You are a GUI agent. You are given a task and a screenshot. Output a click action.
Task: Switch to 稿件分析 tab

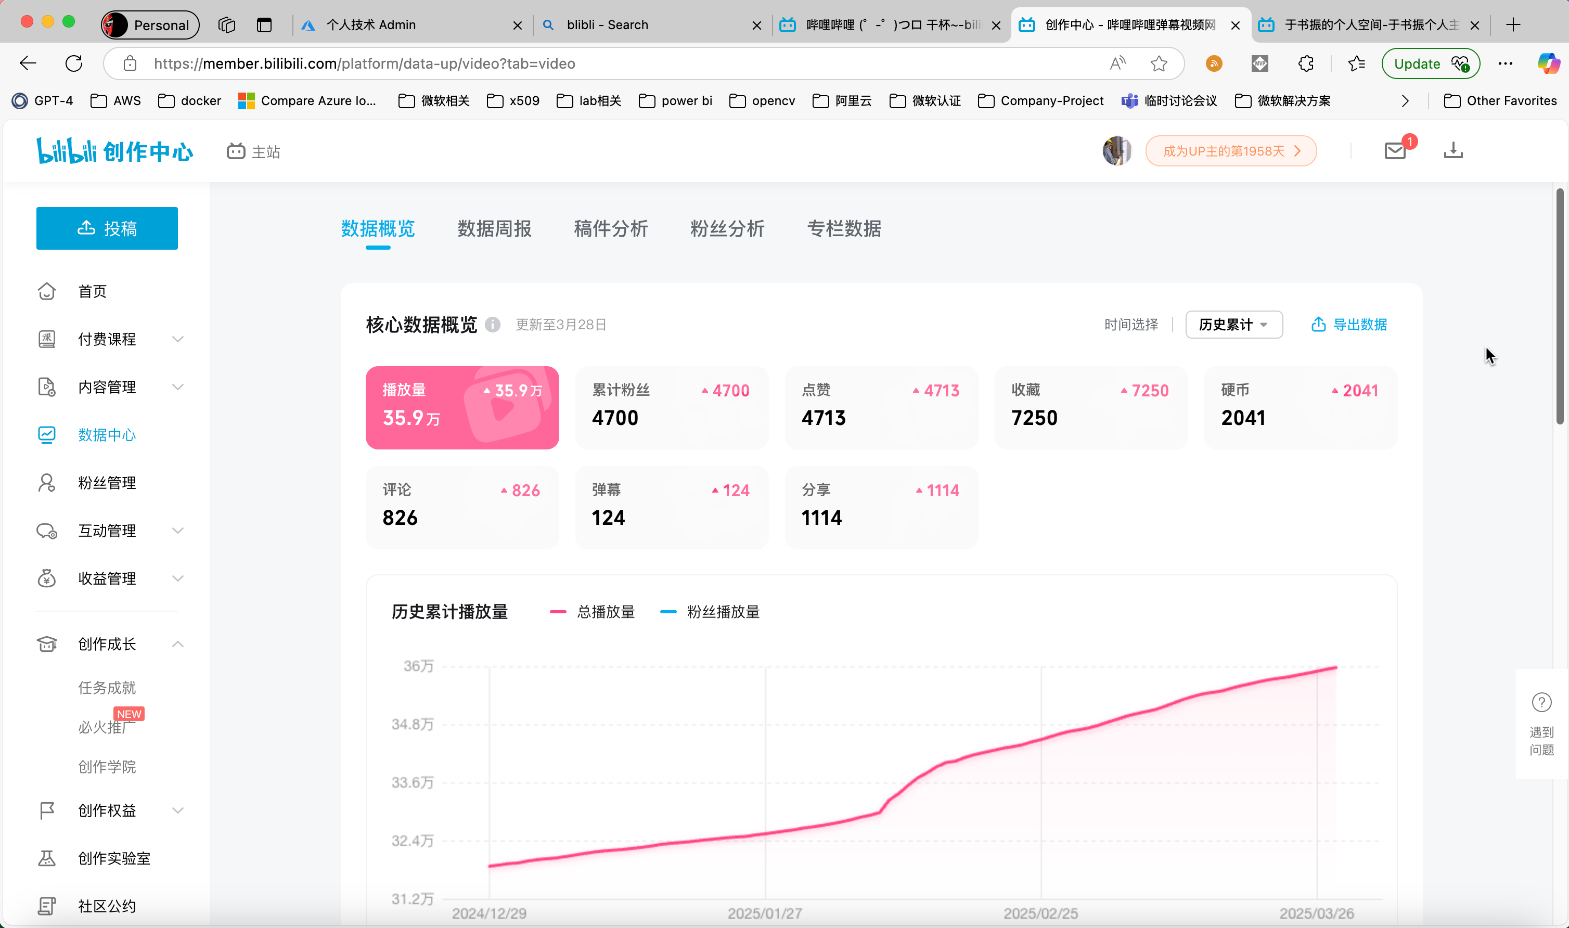[x=611, y=228]
